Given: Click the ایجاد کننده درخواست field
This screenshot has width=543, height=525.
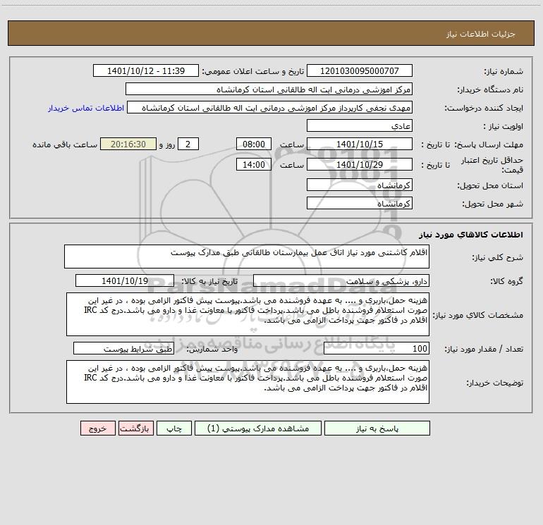Looking at the screenshot, I should [x=270, y=107].
